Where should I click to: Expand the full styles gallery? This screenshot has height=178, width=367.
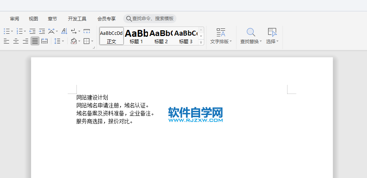click(201, 42)
